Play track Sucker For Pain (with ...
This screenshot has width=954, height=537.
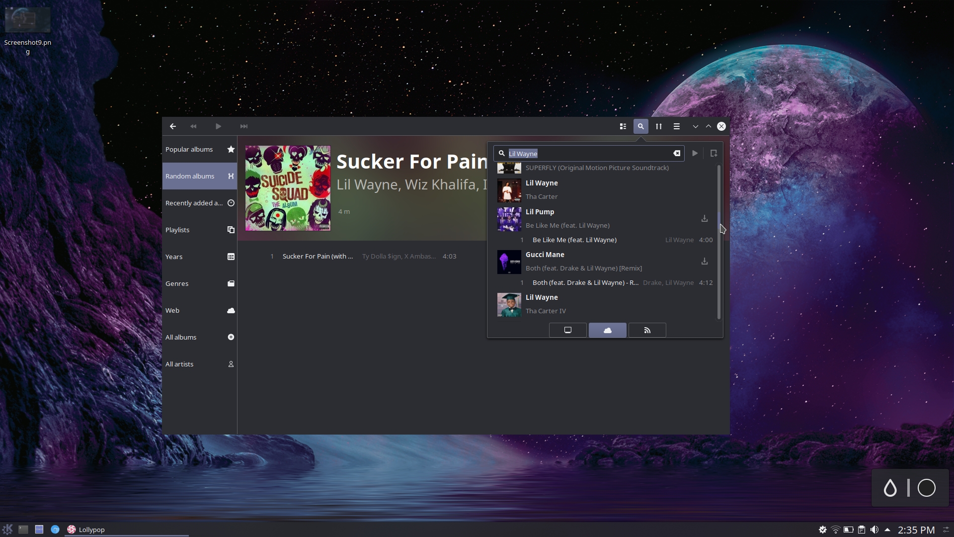coord(363,256)
